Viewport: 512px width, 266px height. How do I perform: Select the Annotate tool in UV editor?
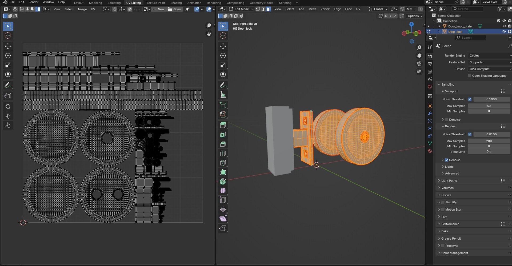[8, 85]
